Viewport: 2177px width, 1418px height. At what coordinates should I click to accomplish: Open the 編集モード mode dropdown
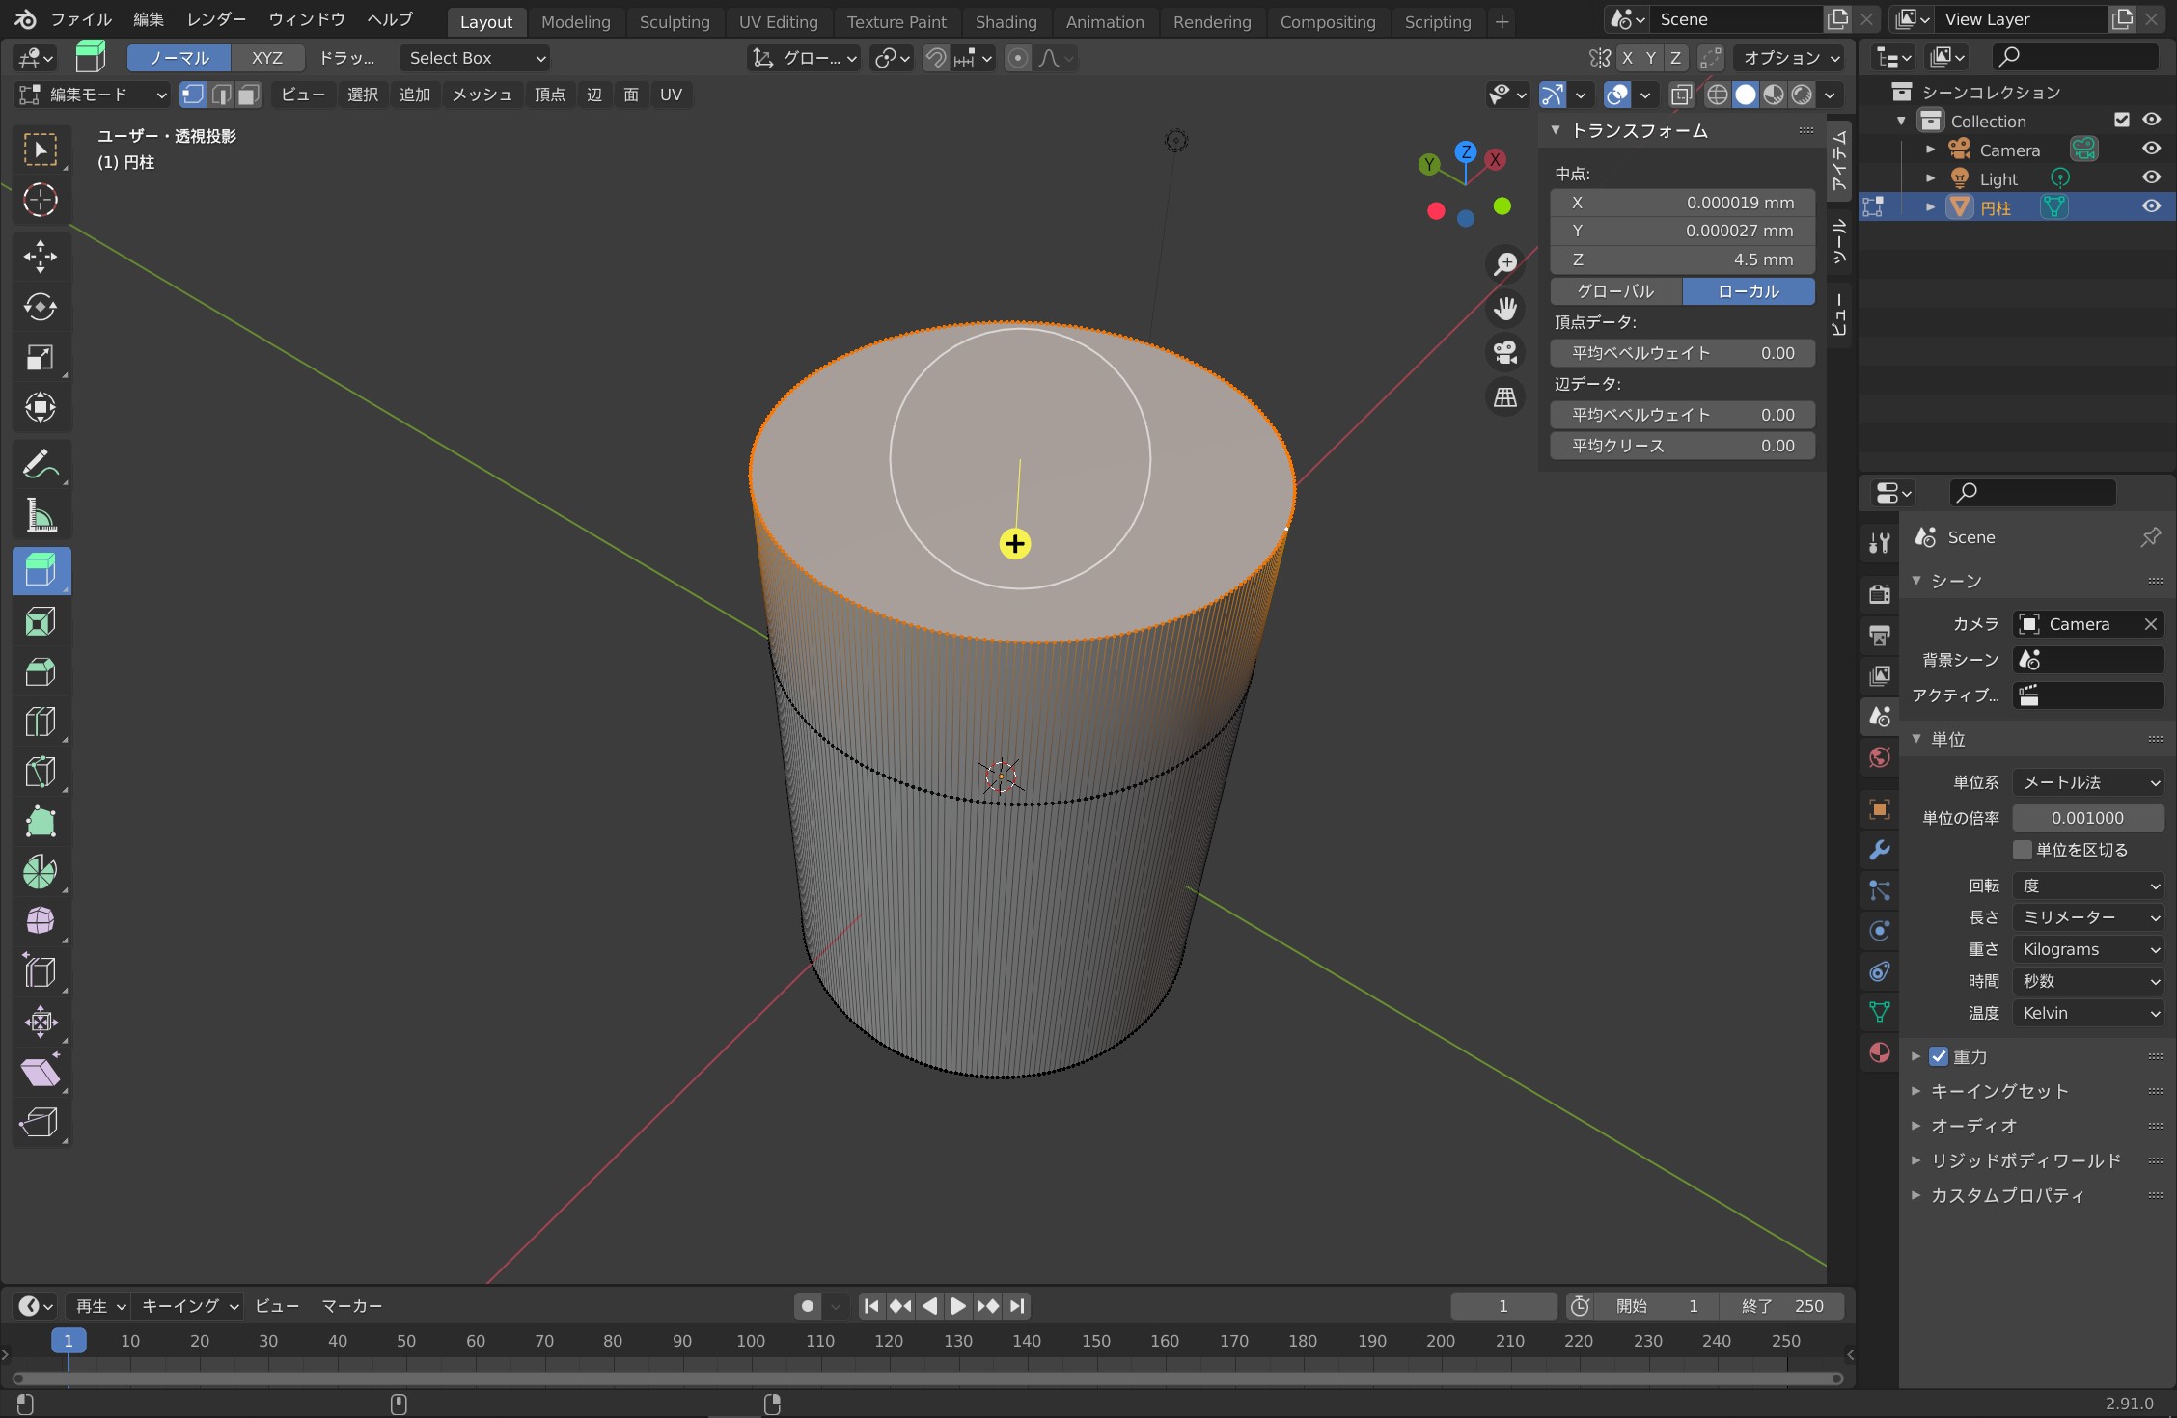pyautogui.click(x=93, y=95)
